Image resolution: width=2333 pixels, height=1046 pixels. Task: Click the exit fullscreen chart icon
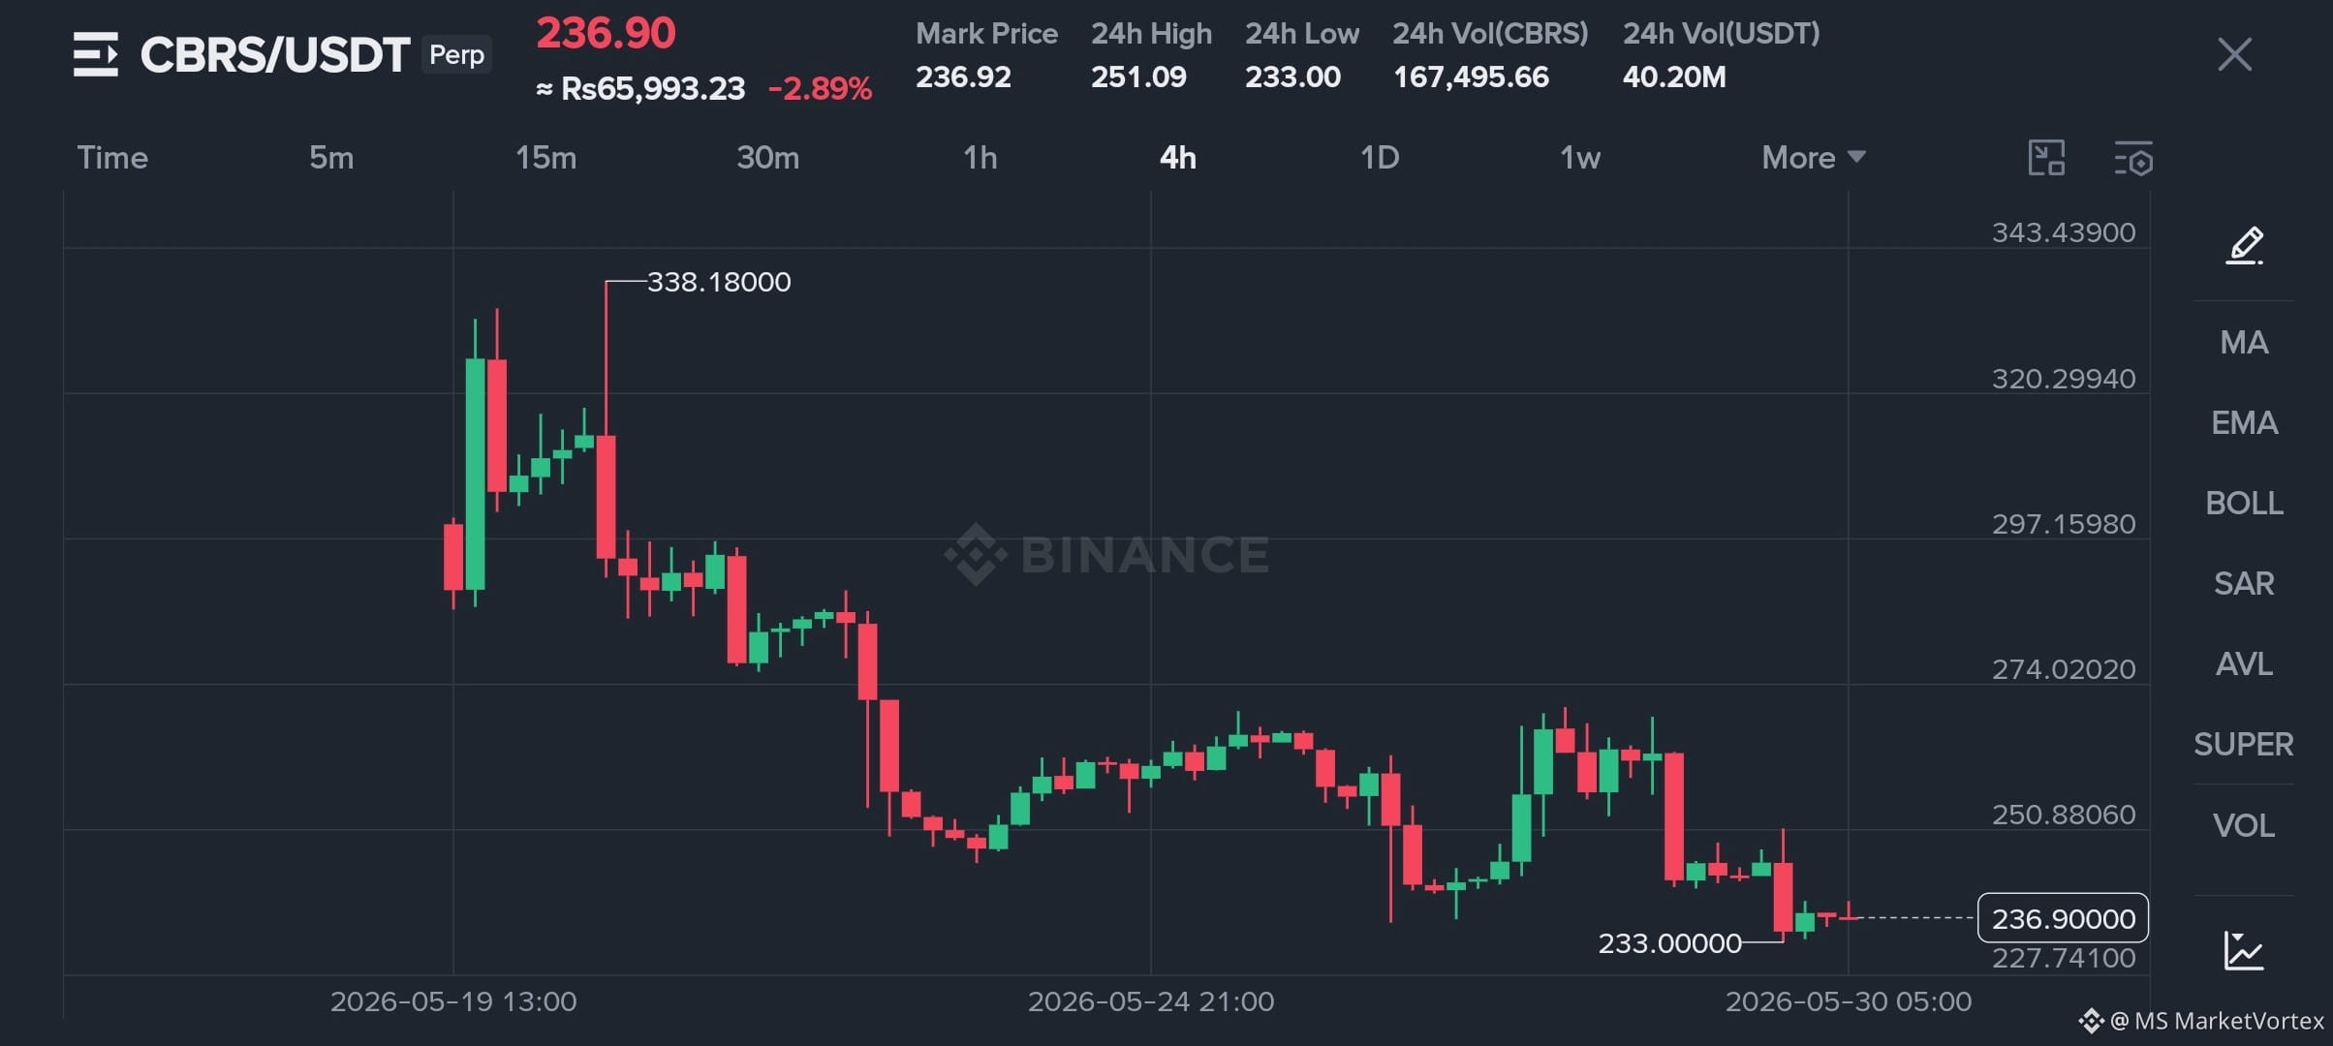click(x=2046, y=158)
